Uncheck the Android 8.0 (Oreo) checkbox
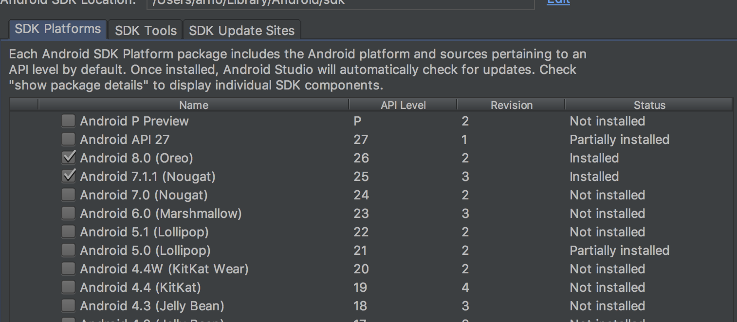Image resolution: width=737 pixels, height=322 pixels. 68,158
